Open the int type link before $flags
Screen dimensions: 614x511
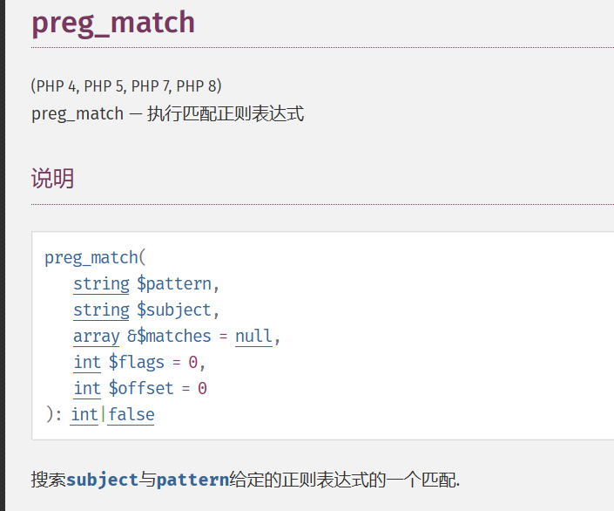click(x=87, y=362)
